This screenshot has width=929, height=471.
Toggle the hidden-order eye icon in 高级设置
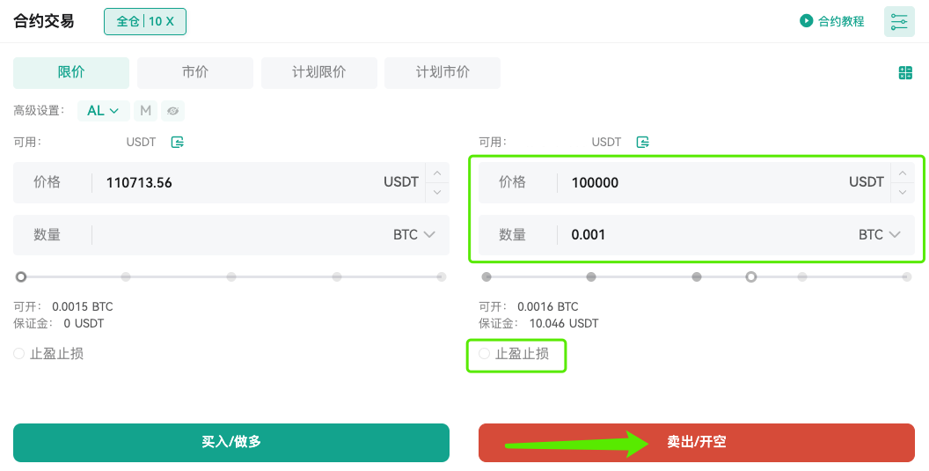[x=172, y=111]
